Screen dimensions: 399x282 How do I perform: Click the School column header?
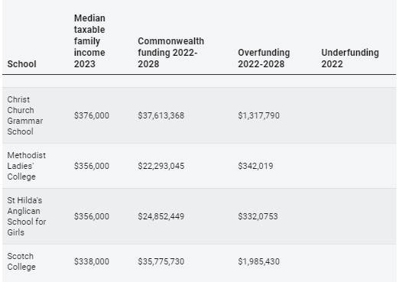pyautogui.click(x=21, y=64)
